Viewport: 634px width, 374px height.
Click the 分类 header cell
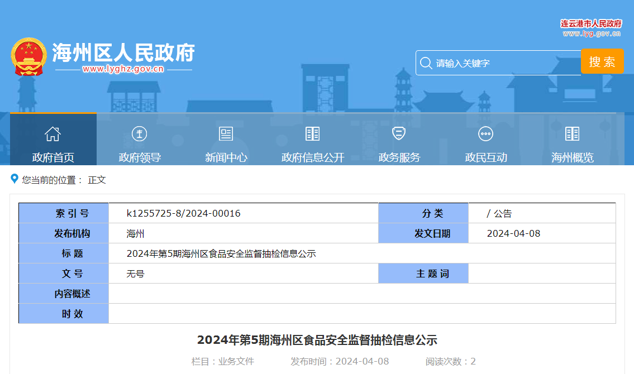point(423,213)
